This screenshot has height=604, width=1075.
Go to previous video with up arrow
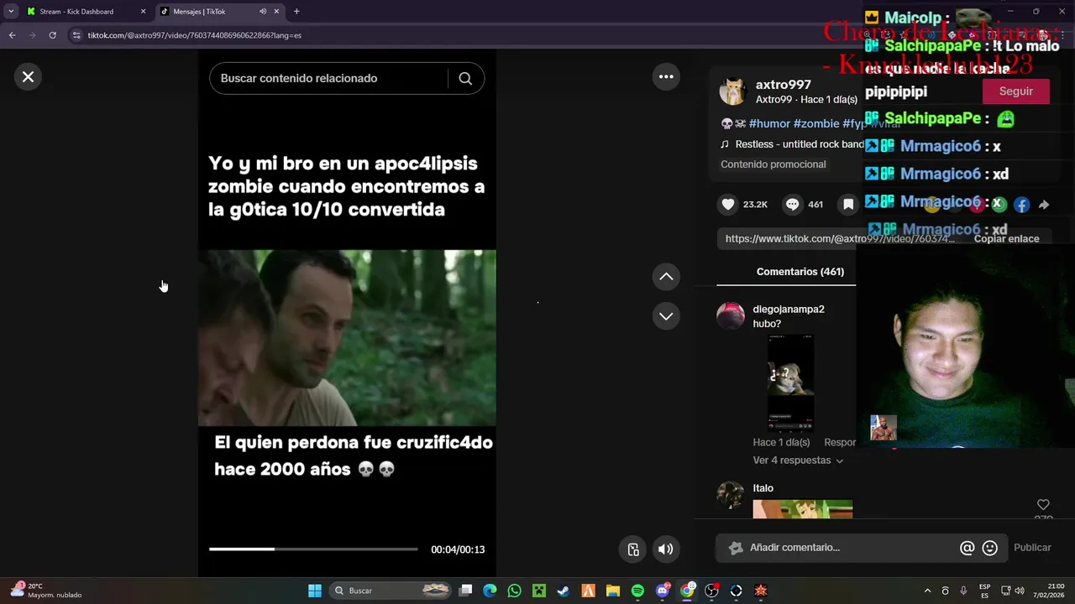click(666, 277)
